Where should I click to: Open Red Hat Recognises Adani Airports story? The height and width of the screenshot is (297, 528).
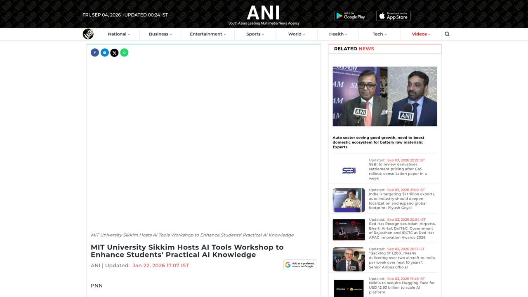coord(402,231)
